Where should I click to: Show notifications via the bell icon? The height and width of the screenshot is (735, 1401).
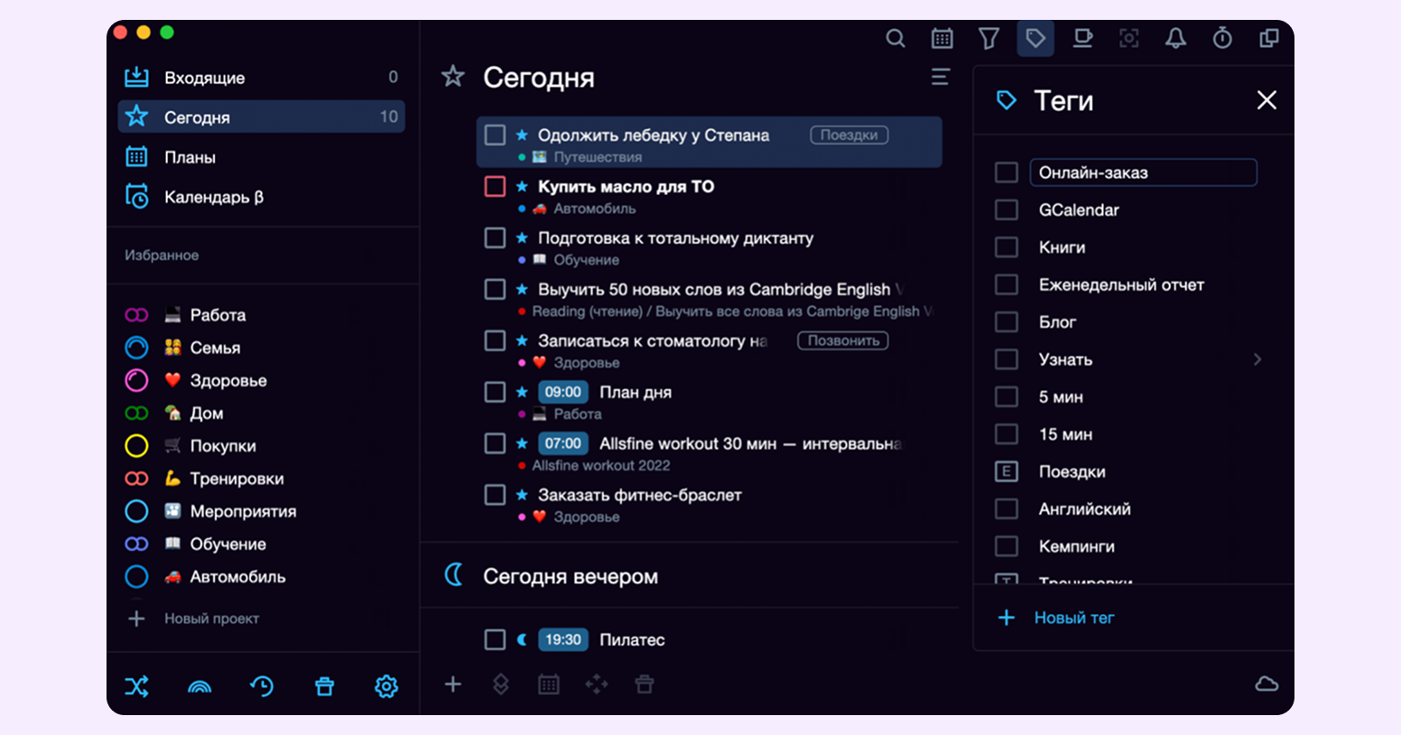1175,39
